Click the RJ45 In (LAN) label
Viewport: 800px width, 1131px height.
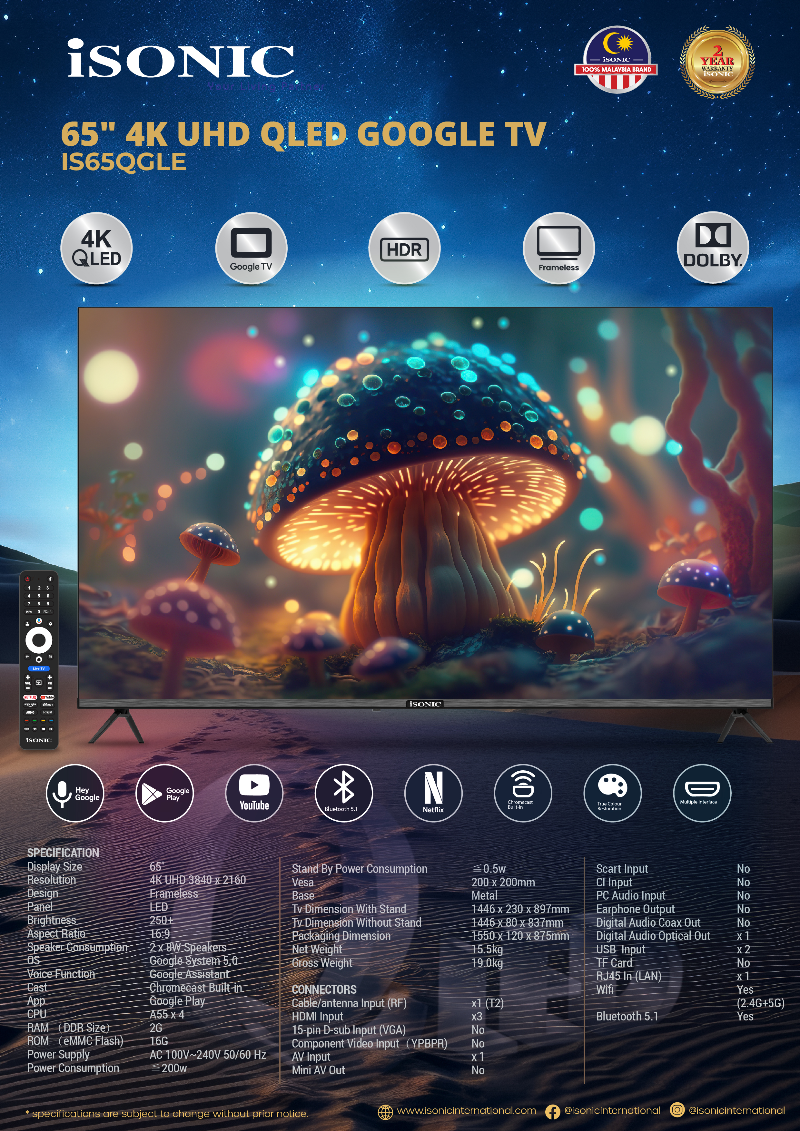point(628,976)
